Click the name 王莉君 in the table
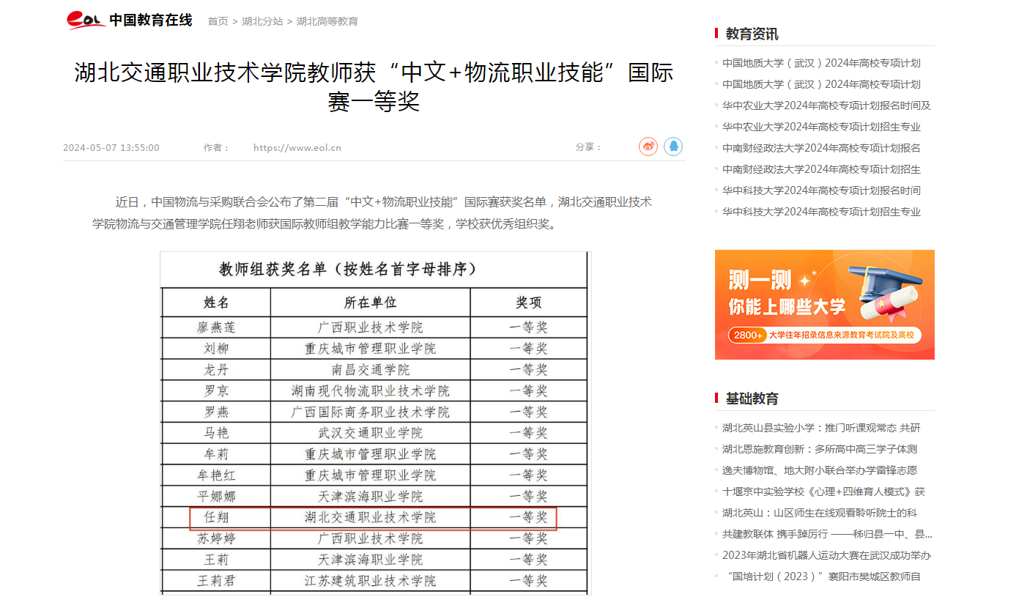The image size is (1019, 608). (216, 582)
